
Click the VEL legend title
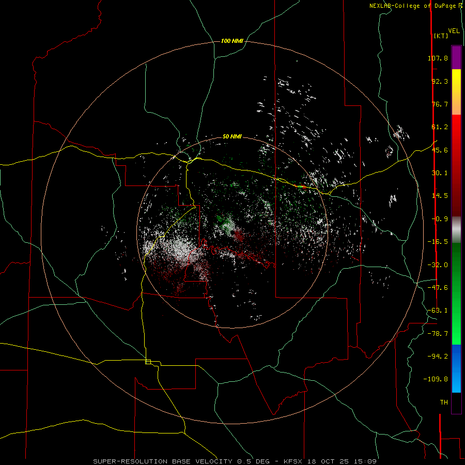pos(454,31)
